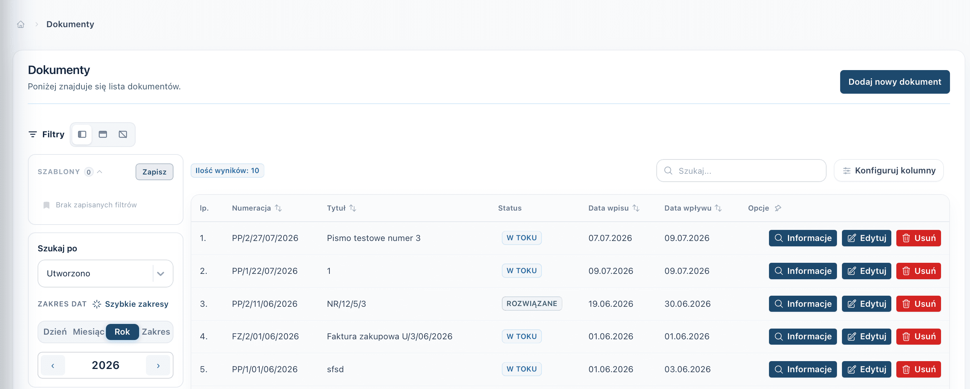This screenshot has width=970, height=389.
Task: Click the ROZWIĄZANE status badge
Action: click(x=532, y=304)
